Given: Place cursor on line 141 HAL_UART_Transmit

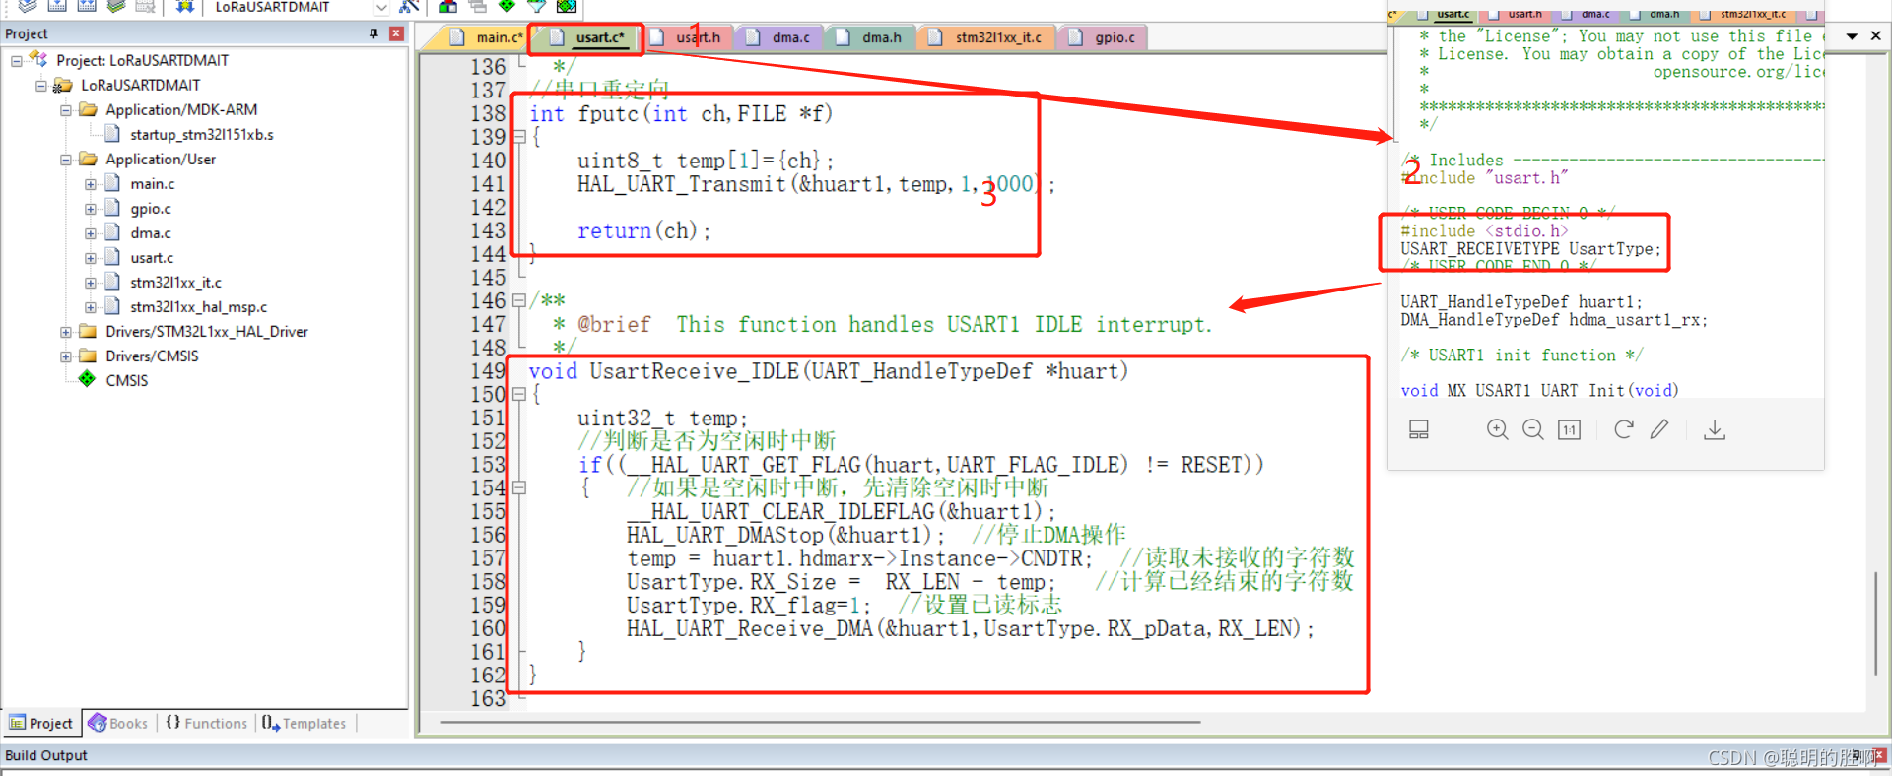Looking at the screenshot, I should pyautogui.click(x=816, y=184).
